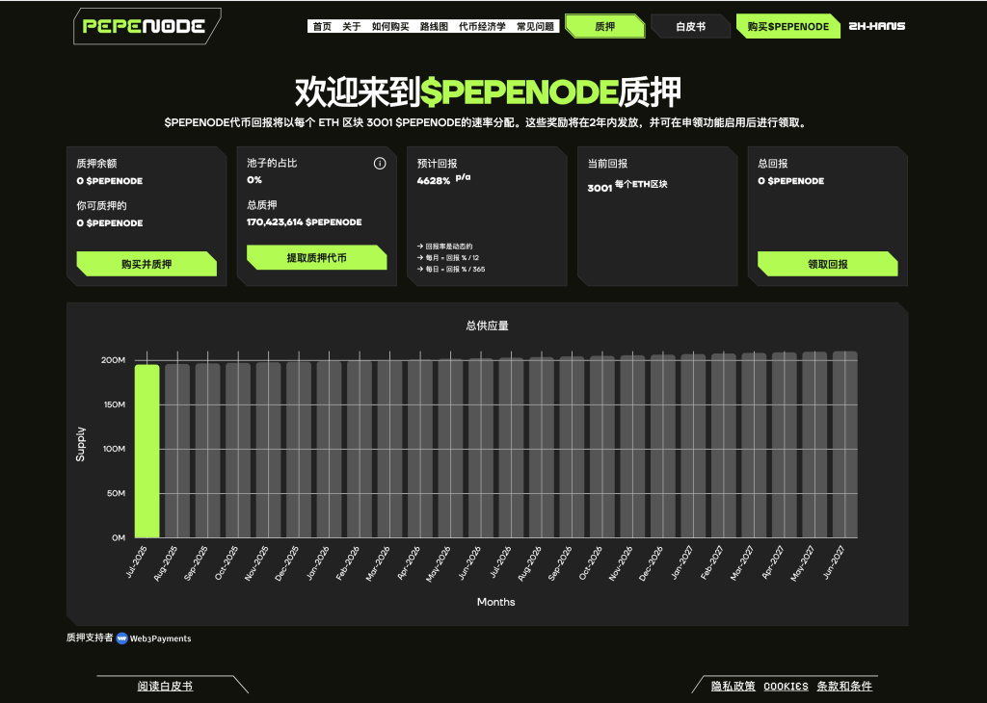Click the 购买并质押 button
Image resolution: width=987 pixels, height=703 pixels.
(x=147, y=264)
